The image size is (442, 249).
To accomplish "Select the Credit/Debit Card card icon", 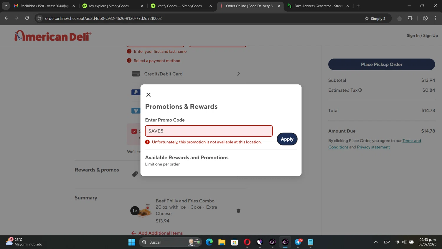I will (x=136, y=74).
